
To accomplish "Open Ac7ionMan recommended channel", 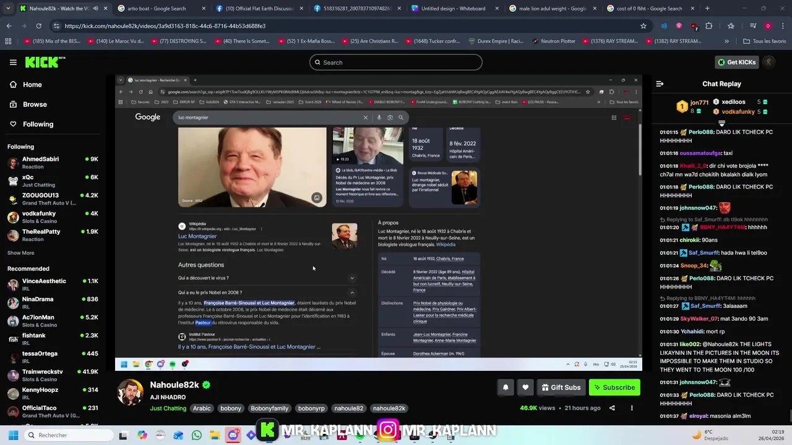I will tap(53, 321).
